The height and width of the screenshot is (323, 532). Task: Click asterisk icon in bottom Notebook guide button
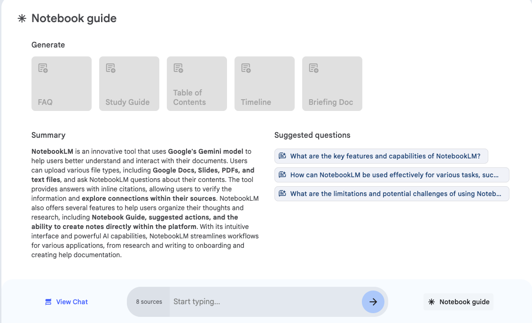(431, 302)
